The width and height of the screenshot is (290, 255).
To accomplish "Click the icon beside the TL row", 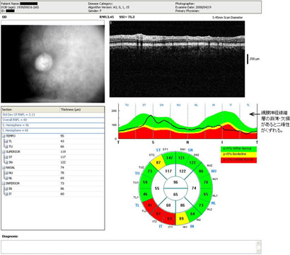I will click(x=7, y=142).
